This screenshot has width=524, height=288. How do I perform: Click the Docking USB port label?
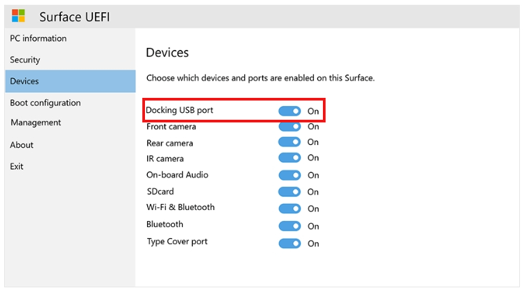click(x=184, y=110)
